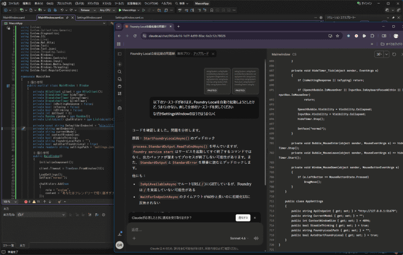Screen dimensions: 403x255
Task: Toggle Claude sidebar panel icon
Action: pyautogui.click(x=119, y=54)
